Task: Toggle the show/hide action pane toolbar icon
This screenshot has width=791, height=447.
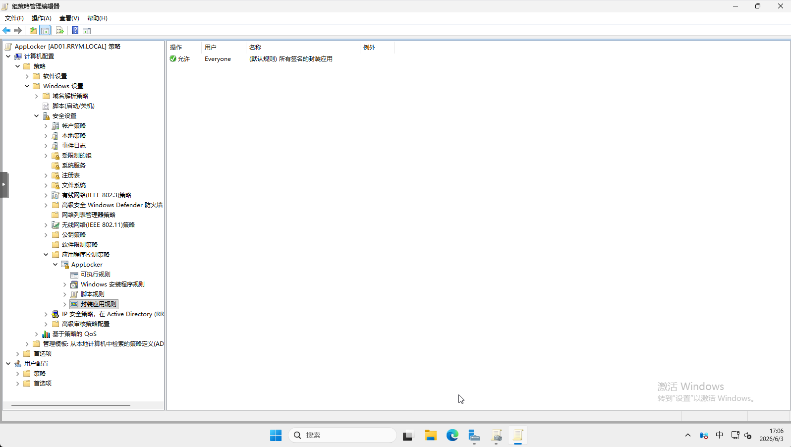Action: click(87, 31)
